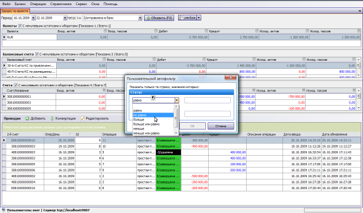Open filter for Дебет in Валюты table

click(x=206, y=31)
